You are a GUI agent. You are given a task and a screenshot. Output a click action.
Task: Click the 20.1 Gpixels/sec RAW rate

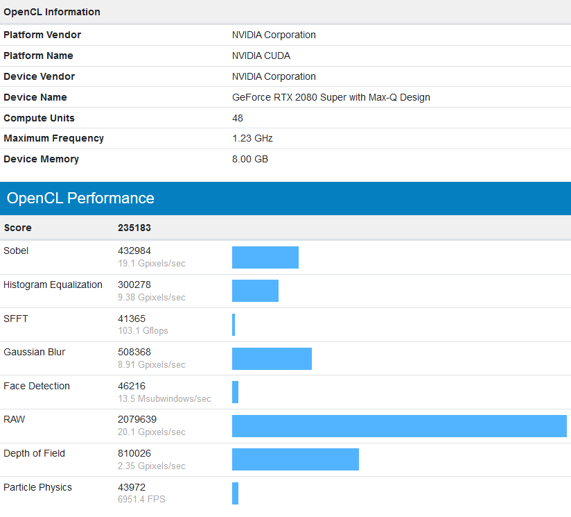pyautogui.click(x=152, y=432)
